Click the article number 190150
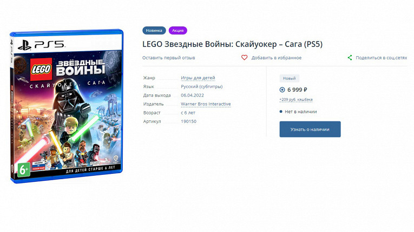The image size is (414, 232). tap(188, 121)
